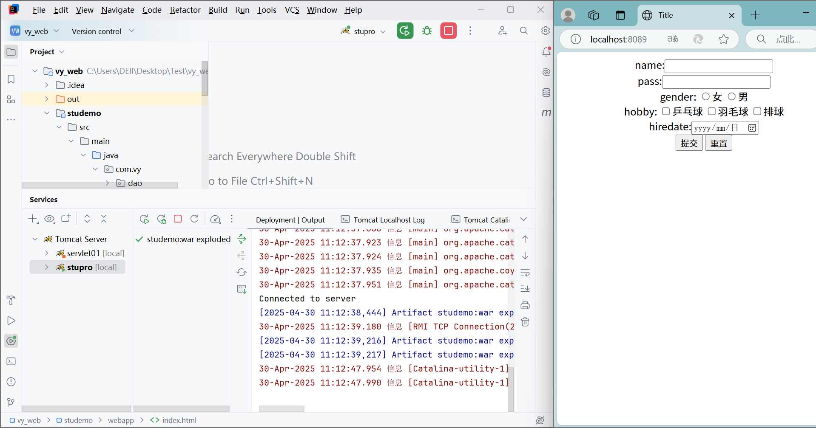
Task: Open Search Everywhere with the magnifier icon
Action: (x=523, y=31)
